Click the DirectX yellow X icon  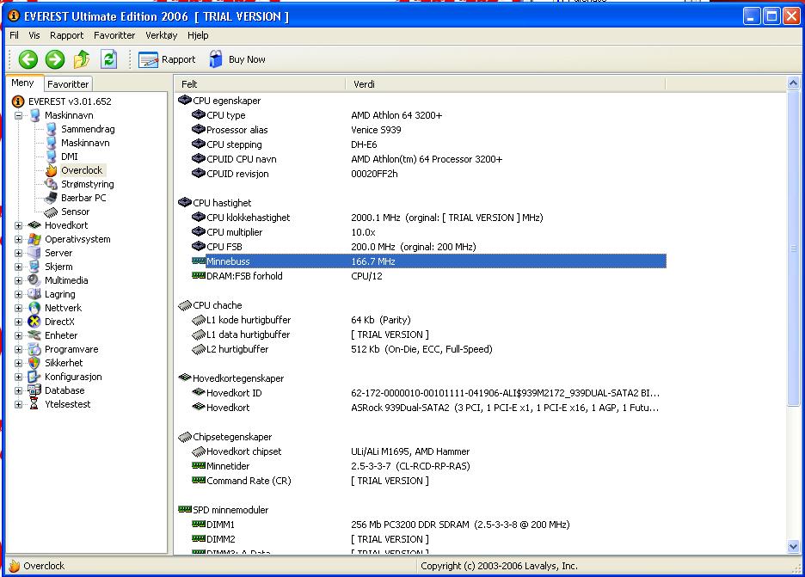(x=34, y=322)
